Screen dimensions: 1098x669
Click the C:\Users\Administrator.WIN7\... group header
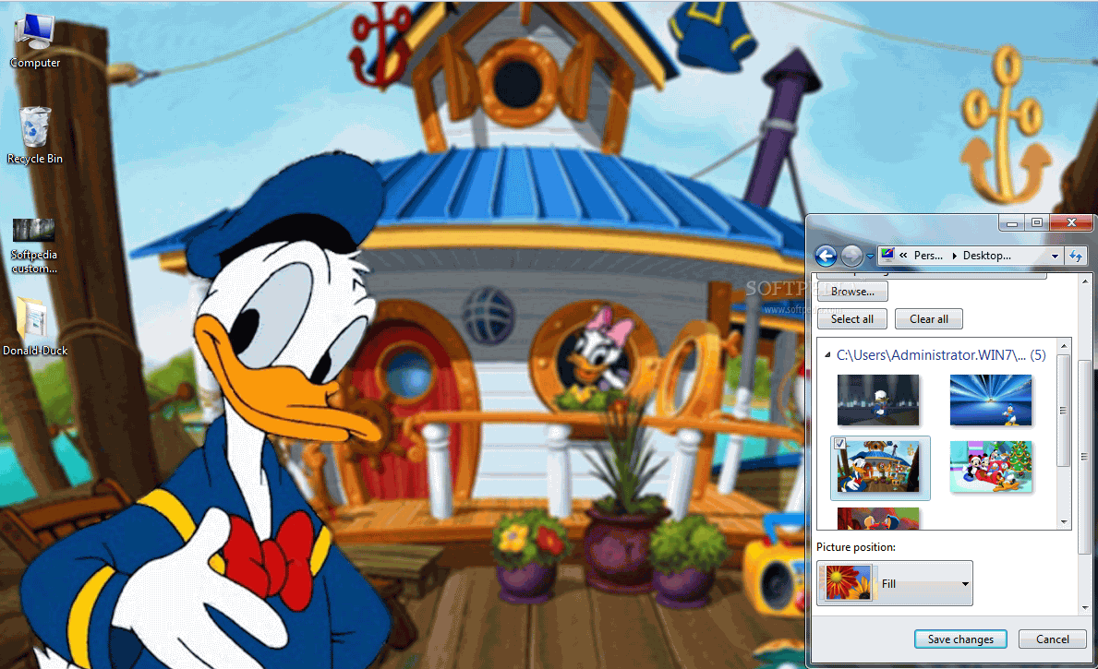(940, 355)
